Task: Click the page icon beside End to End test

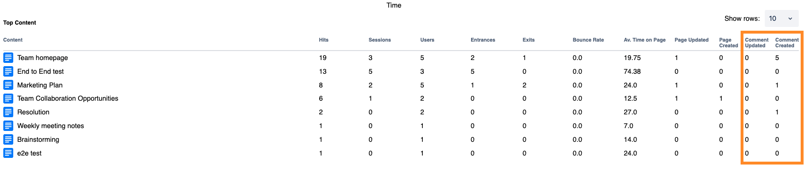Action: click(x=9, y=71)
